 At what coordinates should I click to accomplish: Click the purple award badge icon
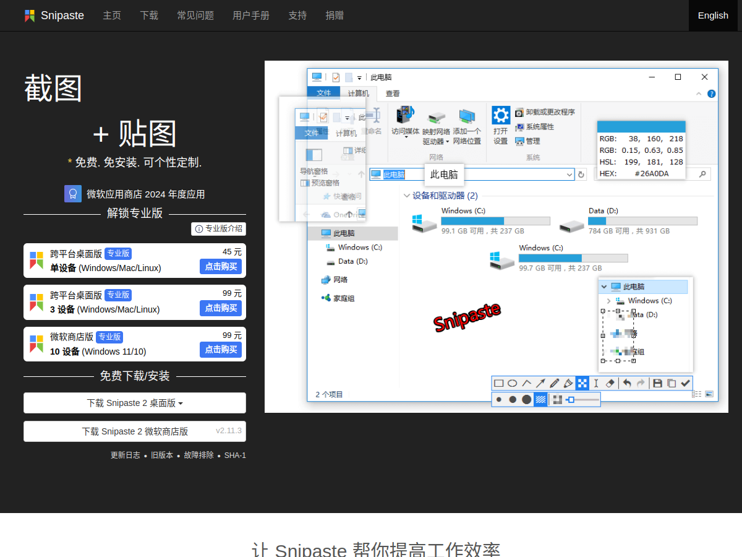click(73, 194)
